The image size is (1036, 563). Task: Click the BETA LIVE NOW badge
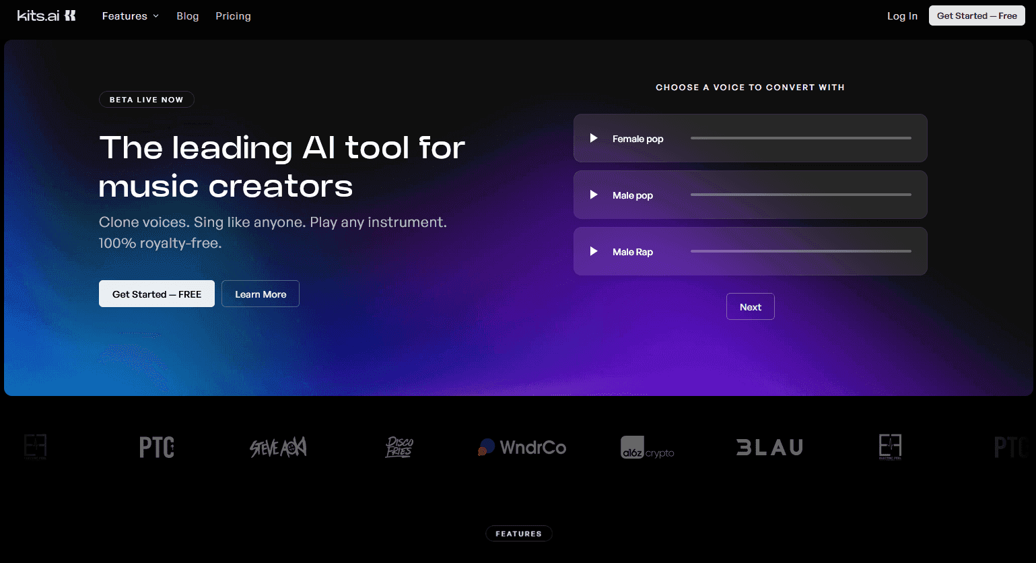pos(147,100)
